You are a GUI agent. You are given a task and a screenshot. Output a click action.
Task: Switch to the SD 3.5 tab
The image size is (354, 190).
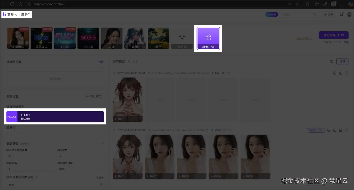(x=88, y=38)
